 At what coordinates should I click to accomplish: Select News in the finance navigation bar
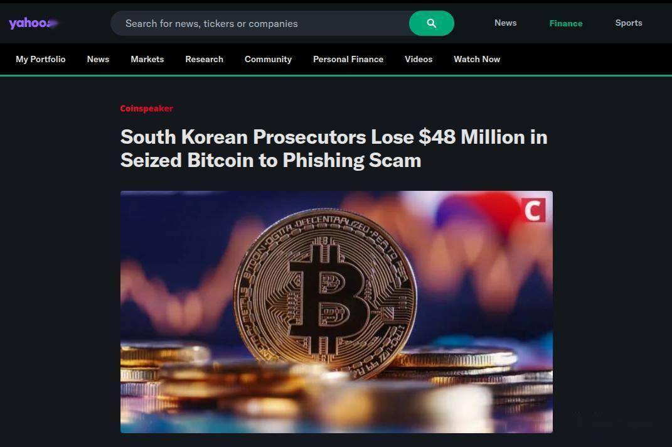tap(98, 59)
